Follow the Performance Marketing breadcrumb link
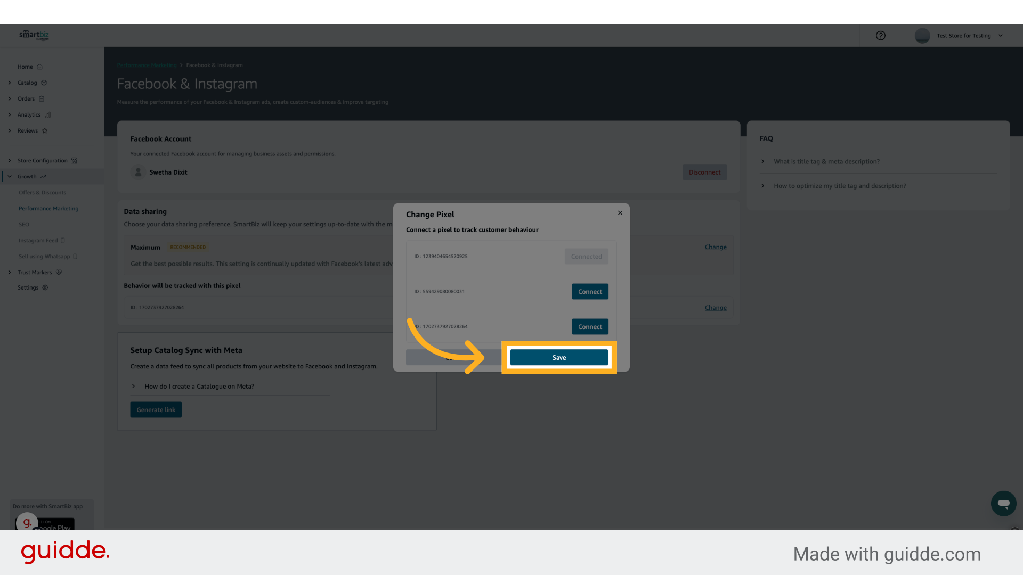This screenshot has width=1023, height=575. (x=147, y=65)
